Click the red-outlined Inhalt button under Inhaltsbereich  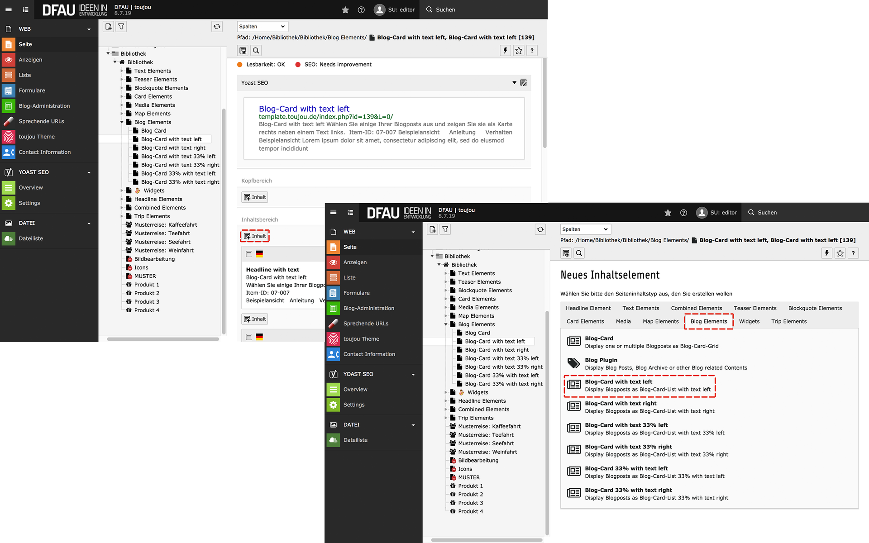pyautogui.click(x=255, y=236)
